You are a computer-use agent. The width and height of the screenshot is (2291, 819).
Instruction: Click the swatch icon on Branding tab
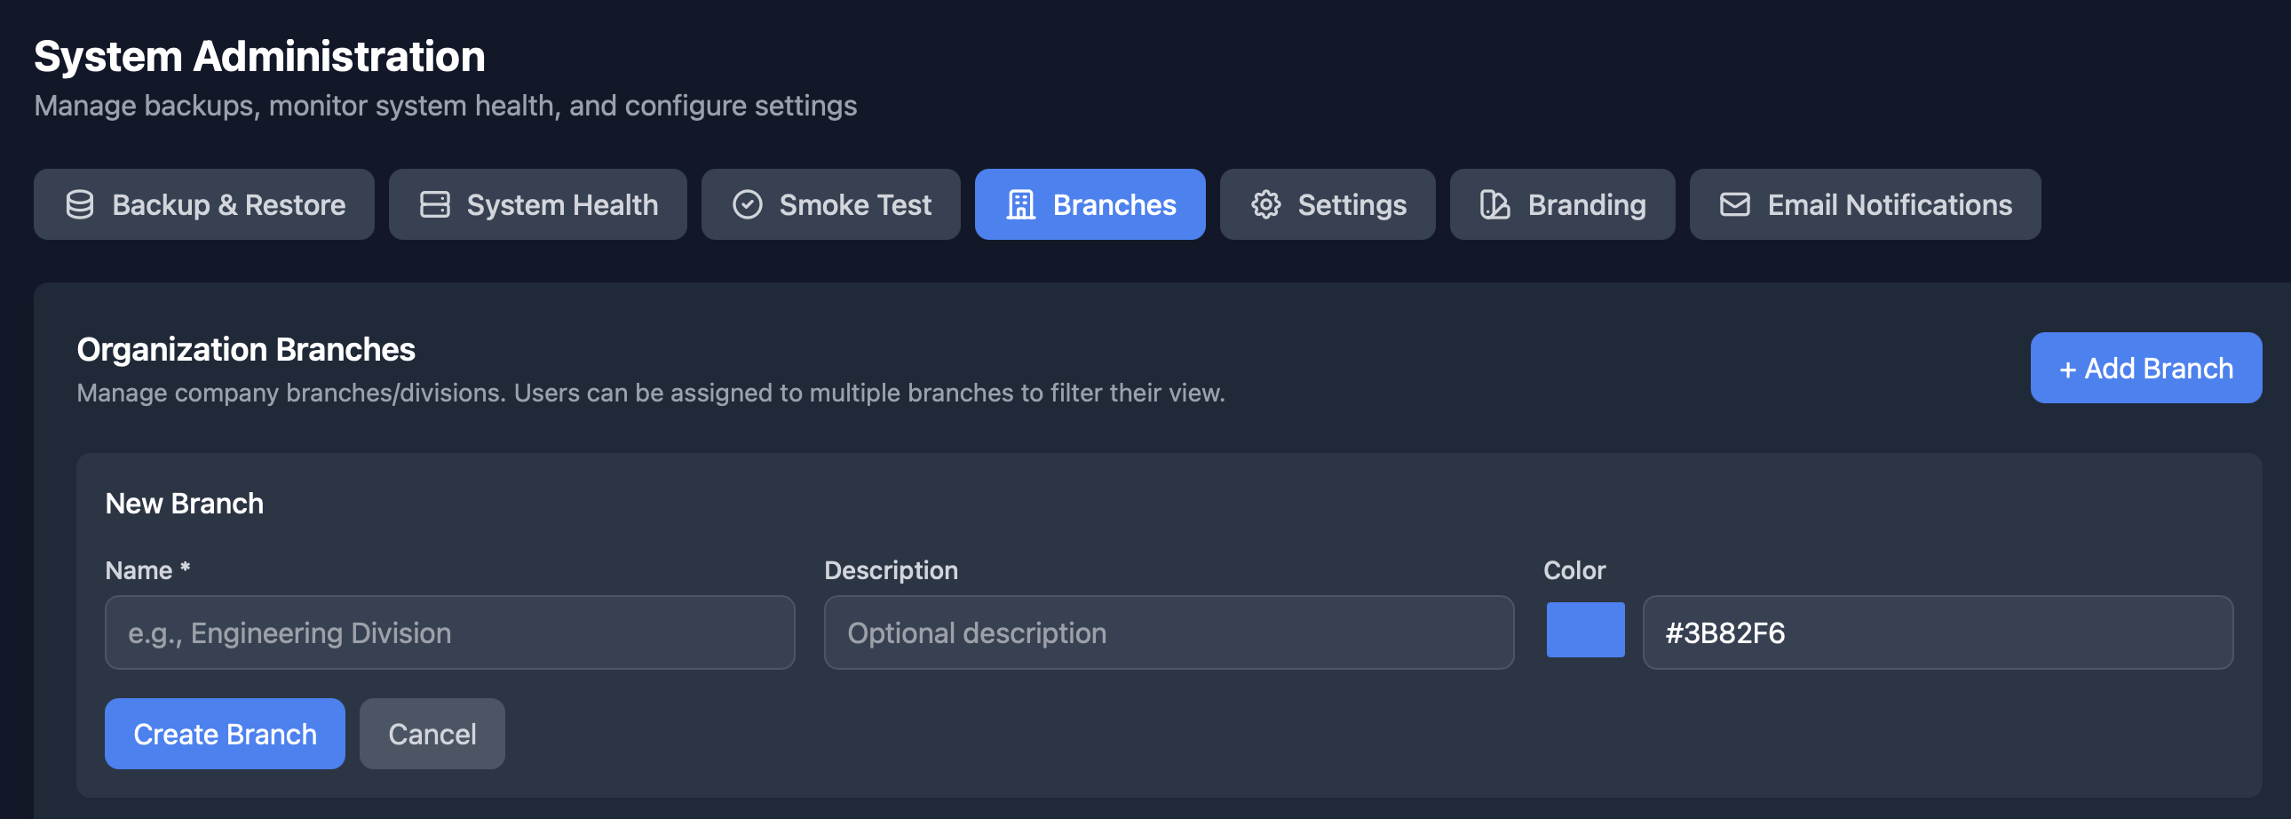[1494, 204]
